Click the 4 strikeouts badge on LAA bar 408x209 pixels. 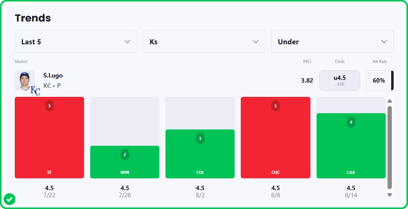coord(351,122)
